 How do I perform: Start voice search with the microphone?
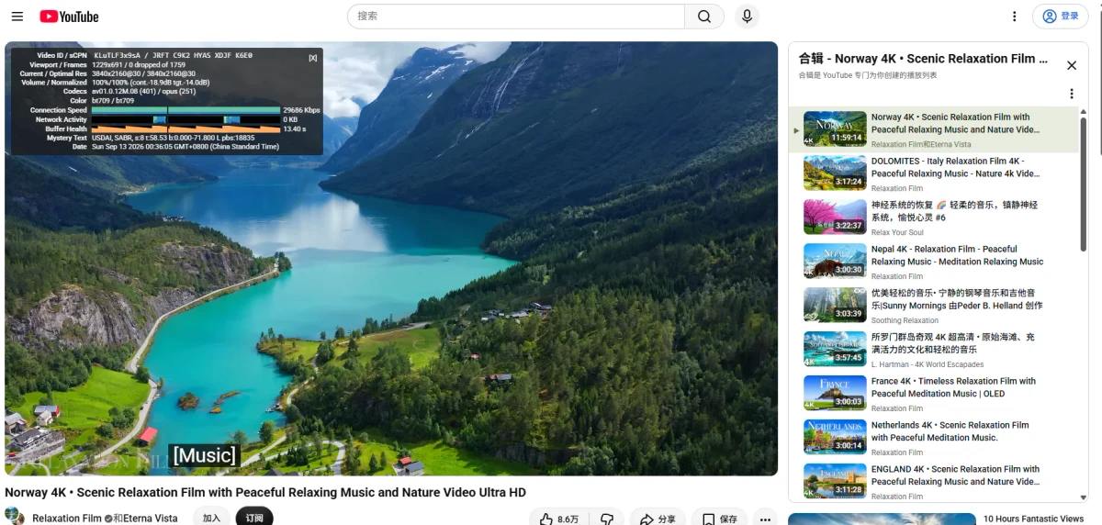click(x=747, y=17)
